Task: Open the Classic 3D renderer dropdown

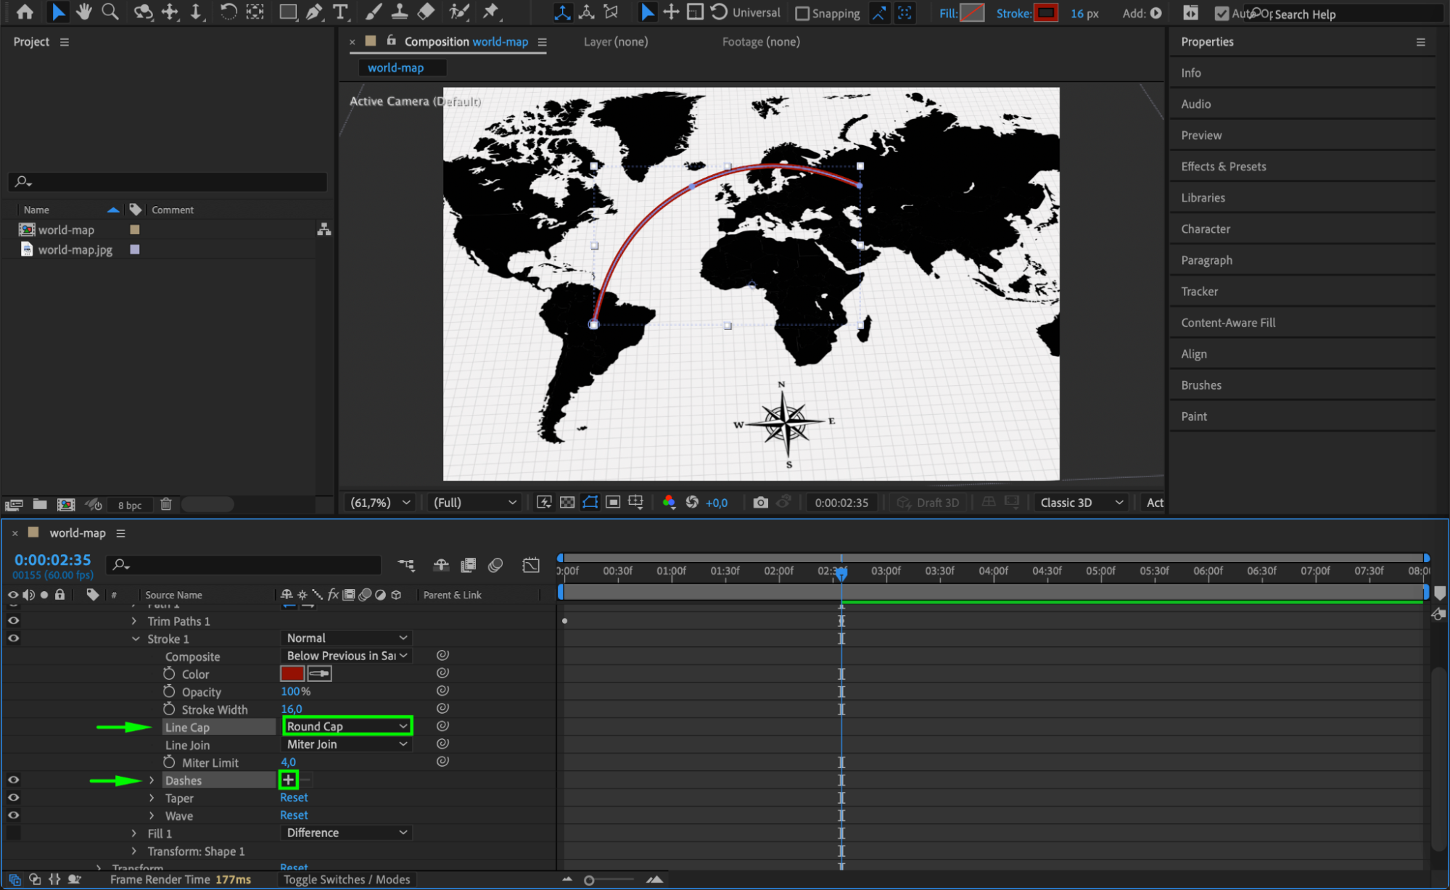Action: [x=1081, y=503]
